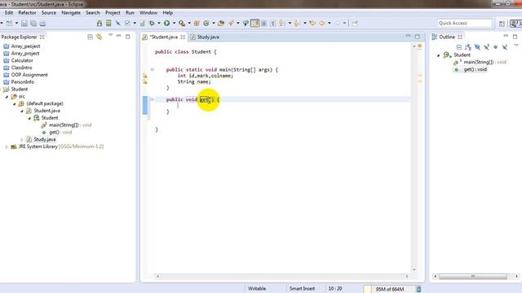Click editor horizontal scrollbar right arrow

pos(407,277)
